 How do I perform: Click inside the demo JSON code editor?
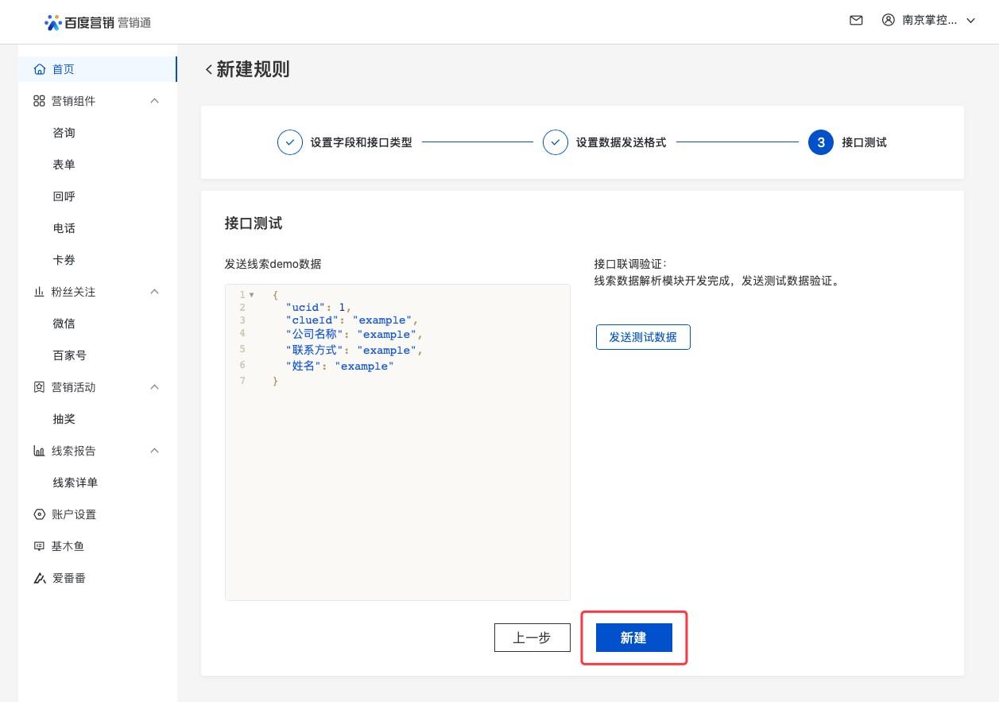point(397,477)
